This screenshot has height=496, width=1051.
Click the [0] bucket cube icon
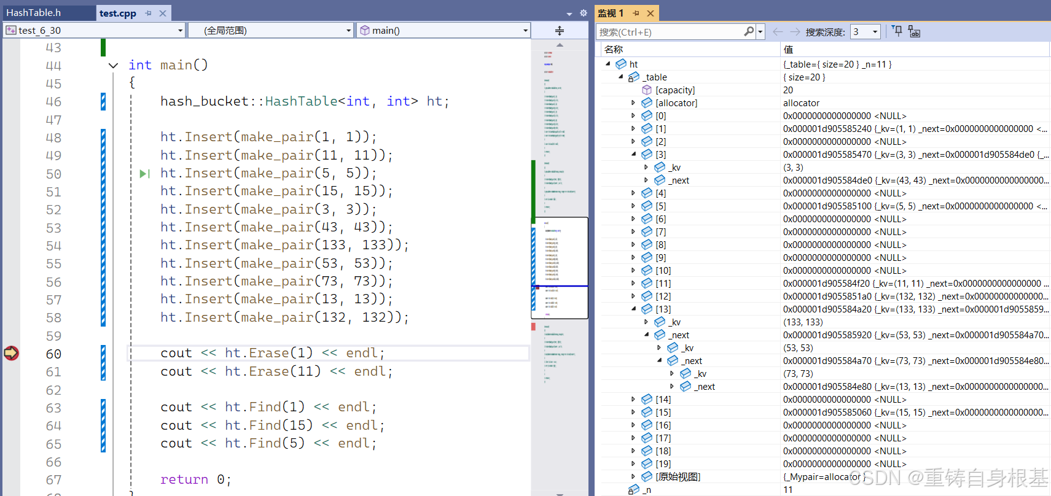click(647, 115)
